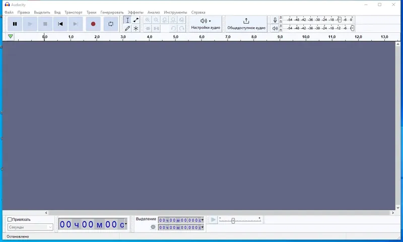Open the large time display format dropdown
Image resolution: width=403 pixels, height=242 pixels.
pos(125,224)
